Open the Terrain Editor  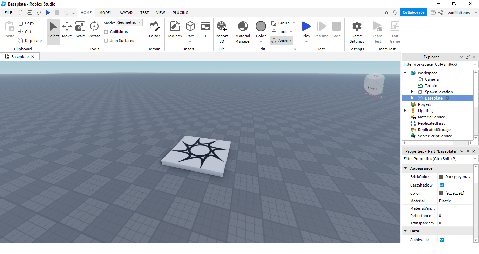[x=154, y=30]
